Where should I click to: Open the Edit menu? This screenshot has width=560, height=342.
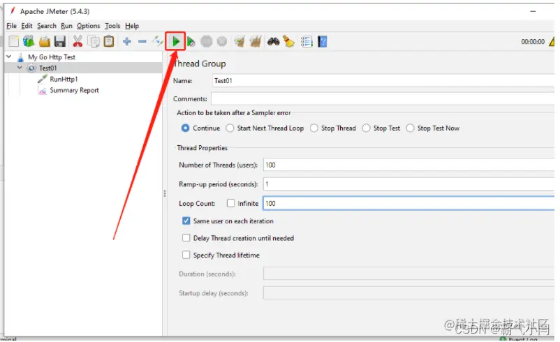pyautogui.click(x=27, y=26)
